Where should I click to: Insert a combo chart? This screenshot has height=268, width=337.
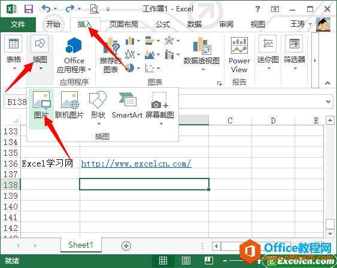(169, 54)
